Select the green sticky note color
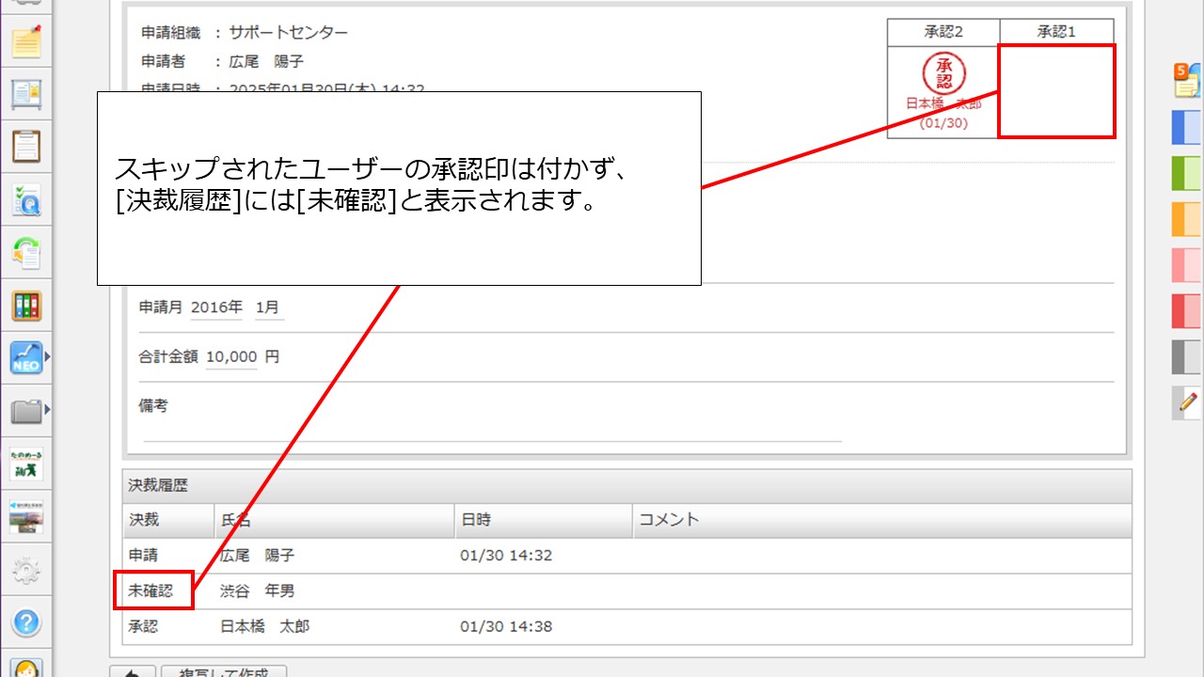The image size is (1204, 677). click(x=1187, y=173)
